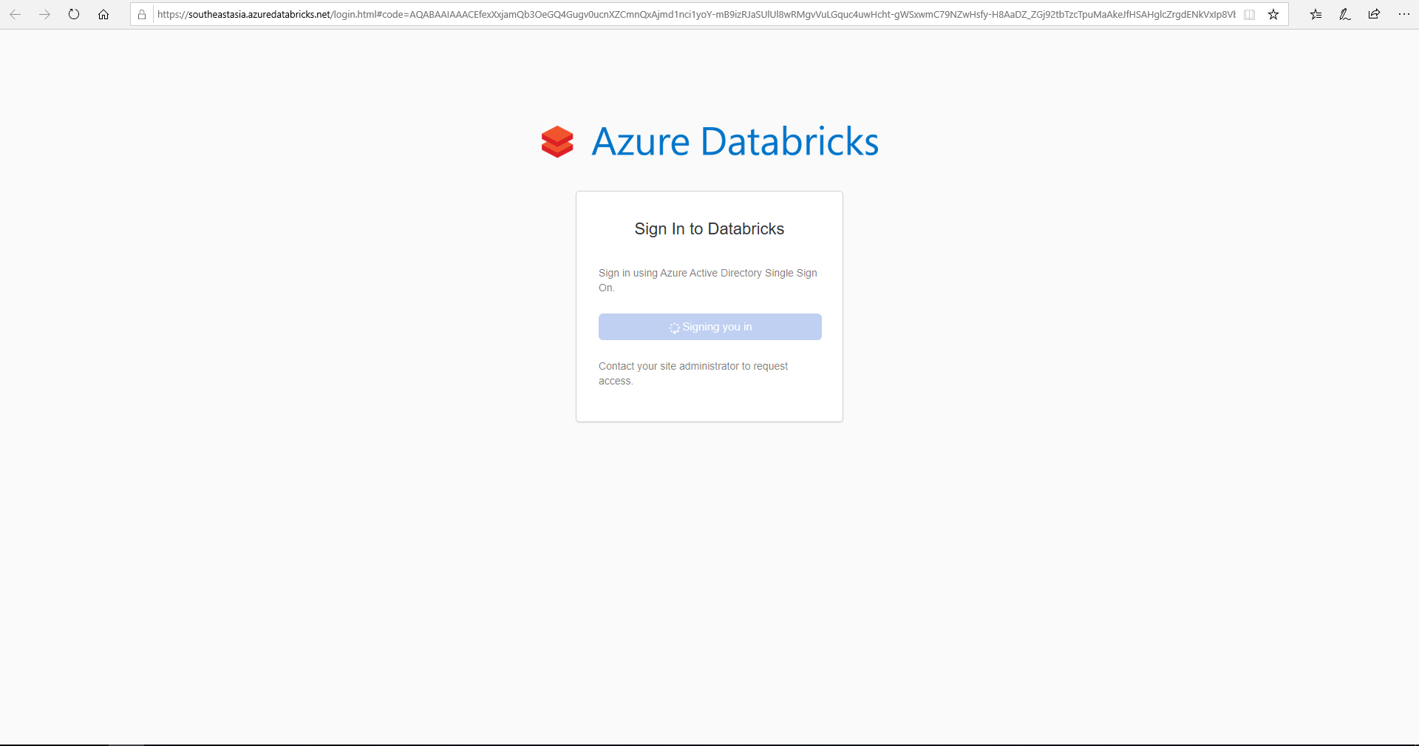Click the address bar URL field
The image size is (1419, 746).
pyautogui.click(x=696, y=14)
